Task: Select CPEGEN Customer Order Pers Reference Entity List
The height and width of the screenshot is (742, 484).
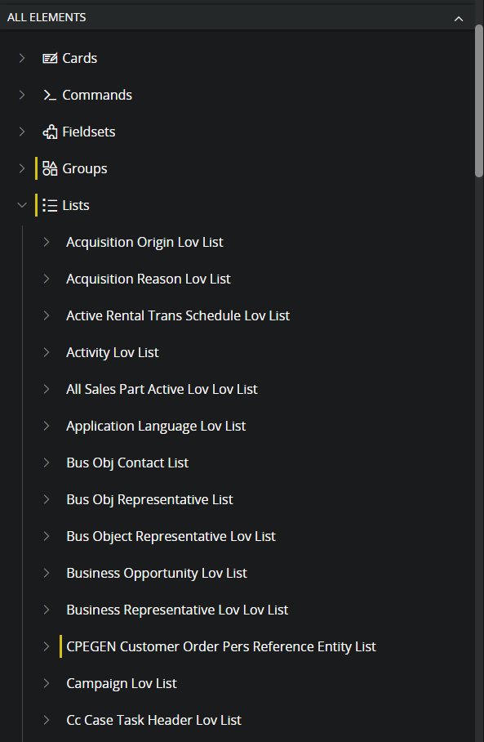Action: tap(221, 647)
